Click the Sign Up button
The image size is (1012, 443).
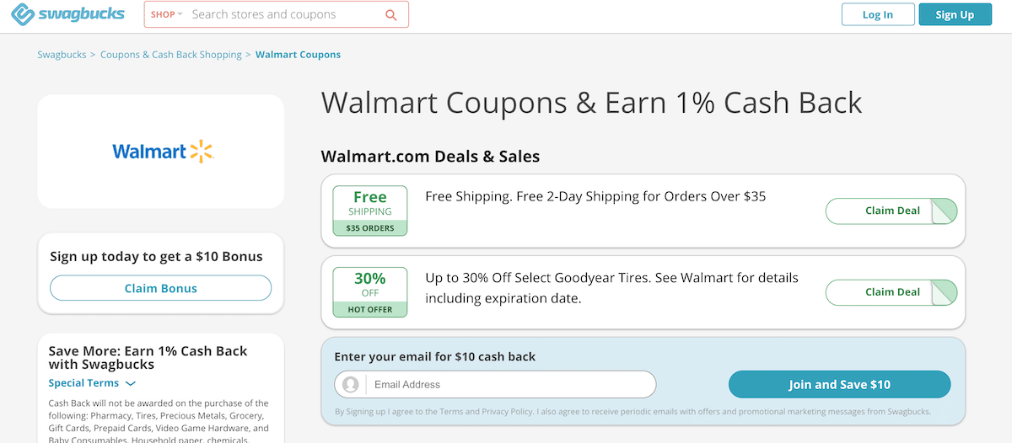[x=955, y=14]
